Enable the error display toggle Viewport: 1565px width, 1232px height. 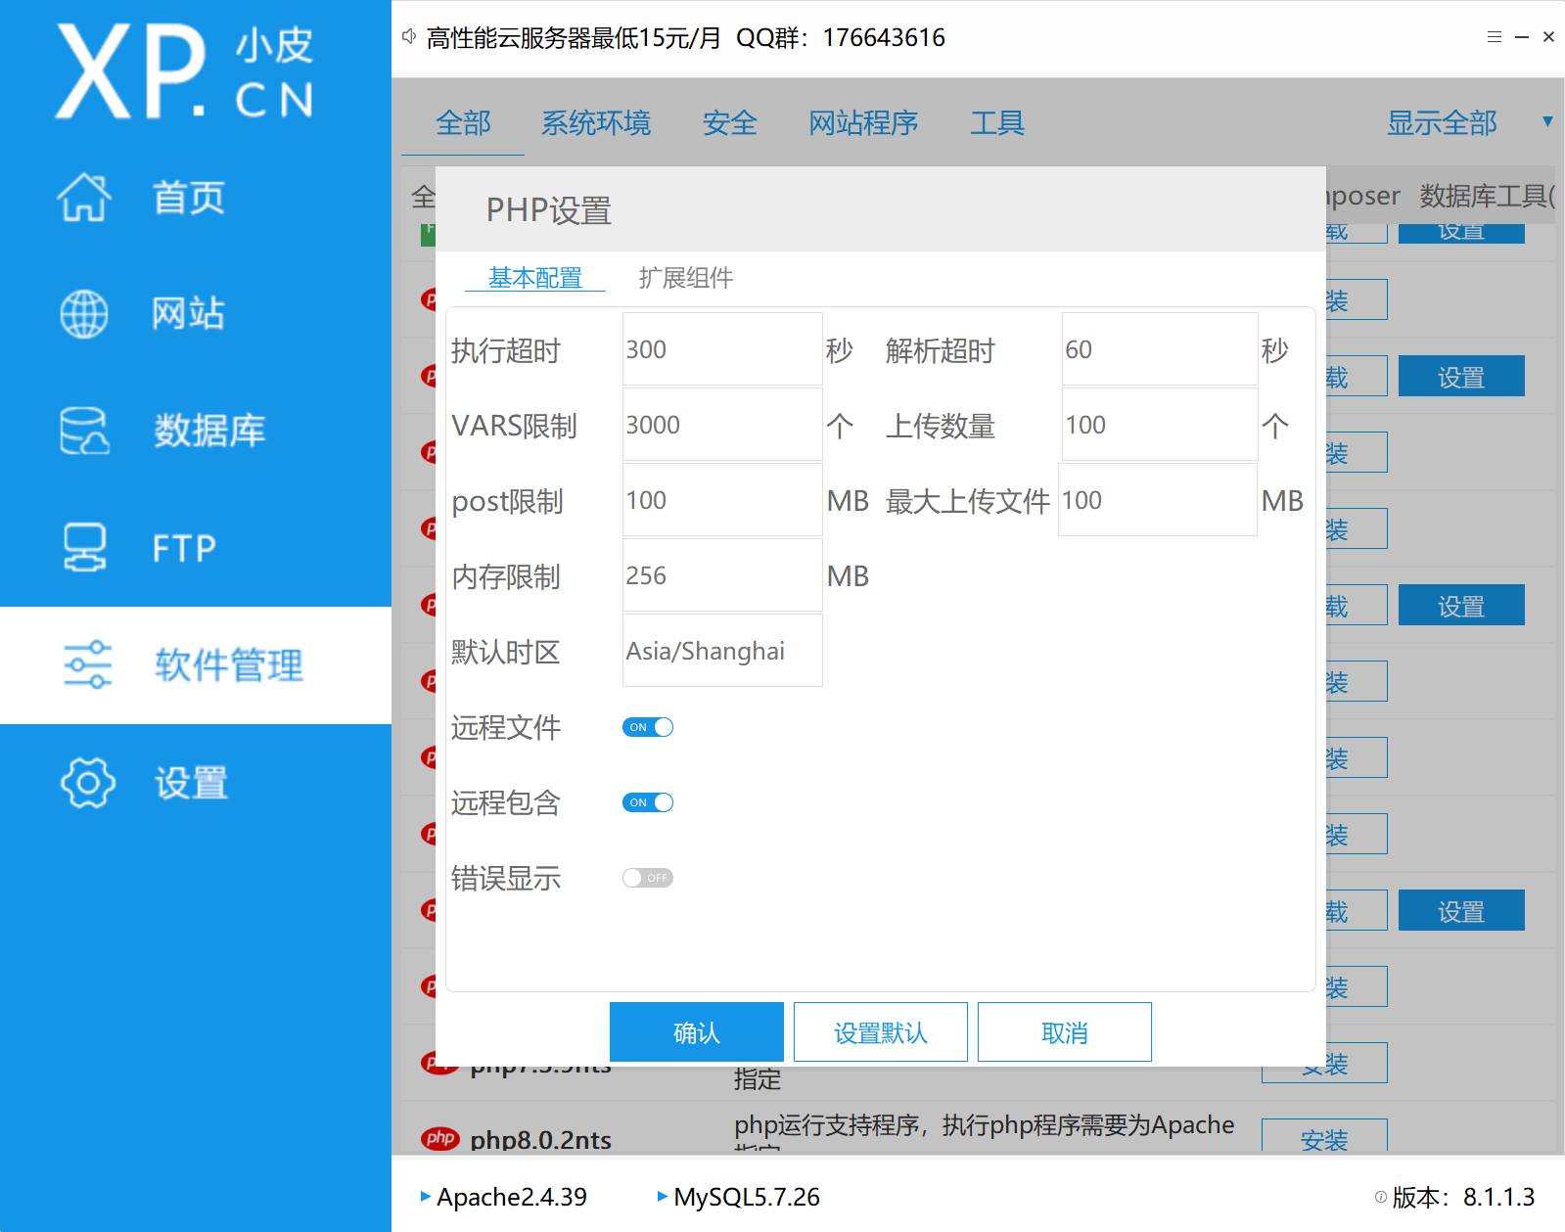tap(647, 878)
